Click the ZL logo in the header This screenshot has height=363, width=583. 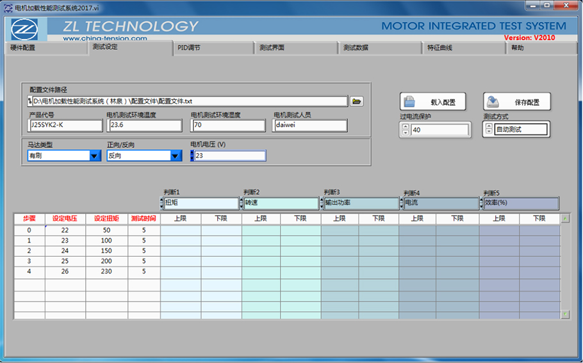tap(24, 29)
